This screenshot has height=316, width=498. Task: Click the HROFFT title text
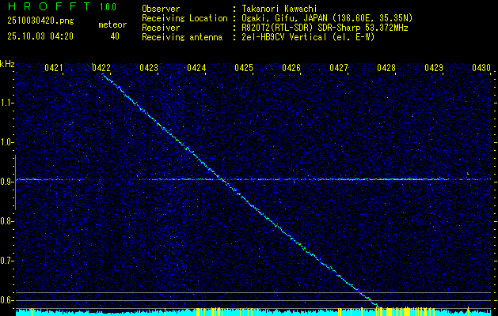click(x=49, y=6)
